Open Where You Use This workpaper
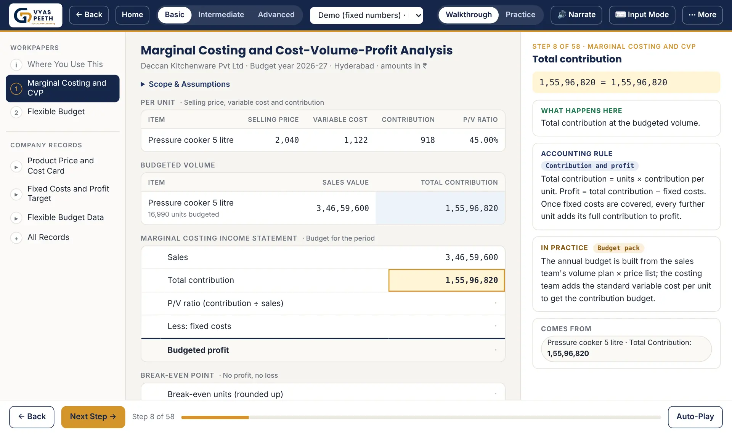The height and width of the screenshot is (434, 732). coord(63,65)
